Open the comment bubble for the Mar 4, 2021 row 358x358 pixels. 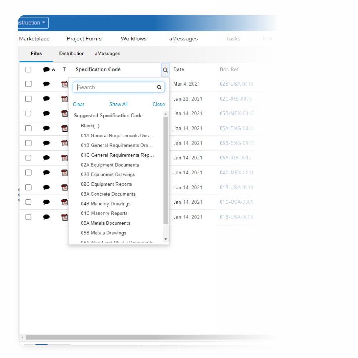(46, 84)
